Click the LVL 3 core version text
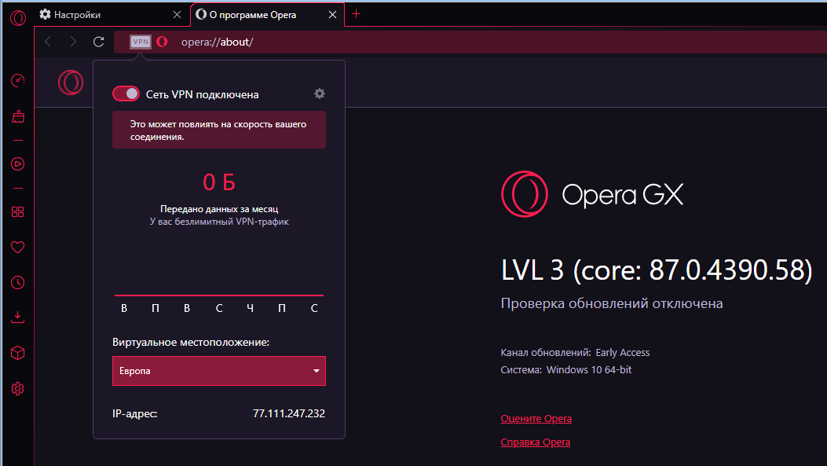 point(657,270)
